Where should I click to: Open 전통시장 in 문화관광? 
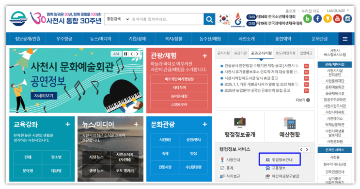pyautogui.click(x=165, y=167)
